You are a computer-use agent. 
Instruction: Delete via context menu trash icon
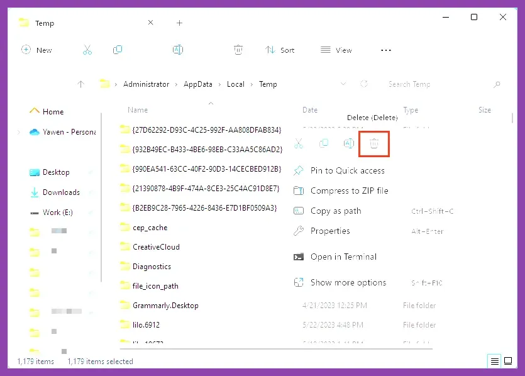tap(374, 143)
